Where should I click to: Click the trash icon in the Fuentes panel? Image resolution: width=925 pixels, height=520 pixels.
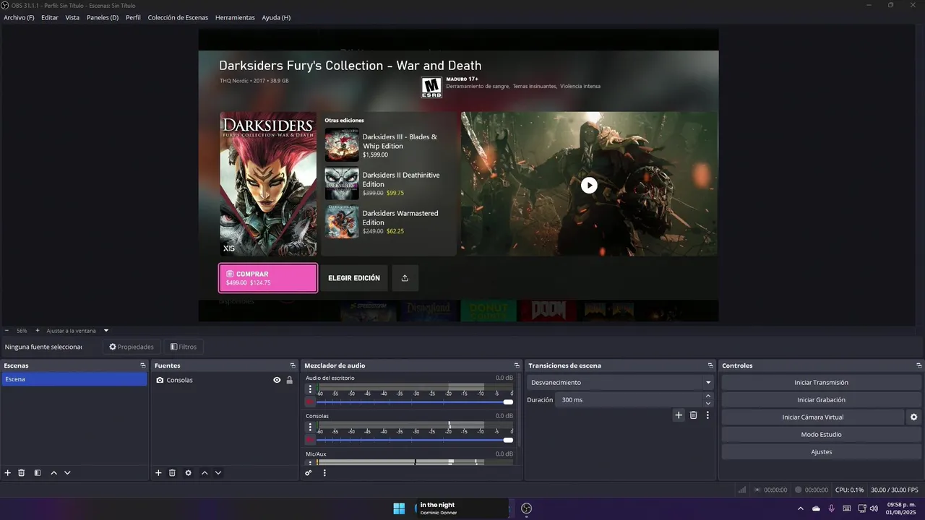pos(172,473)
